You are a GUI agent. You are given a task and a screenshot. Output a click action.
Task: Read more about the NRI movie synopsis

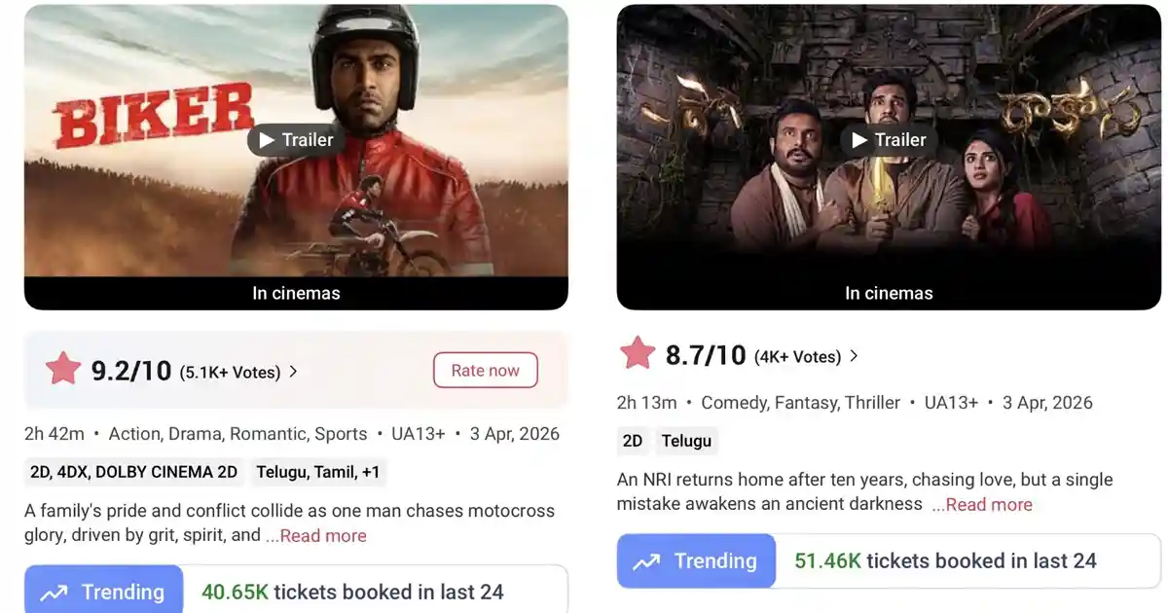pos(983,504)
